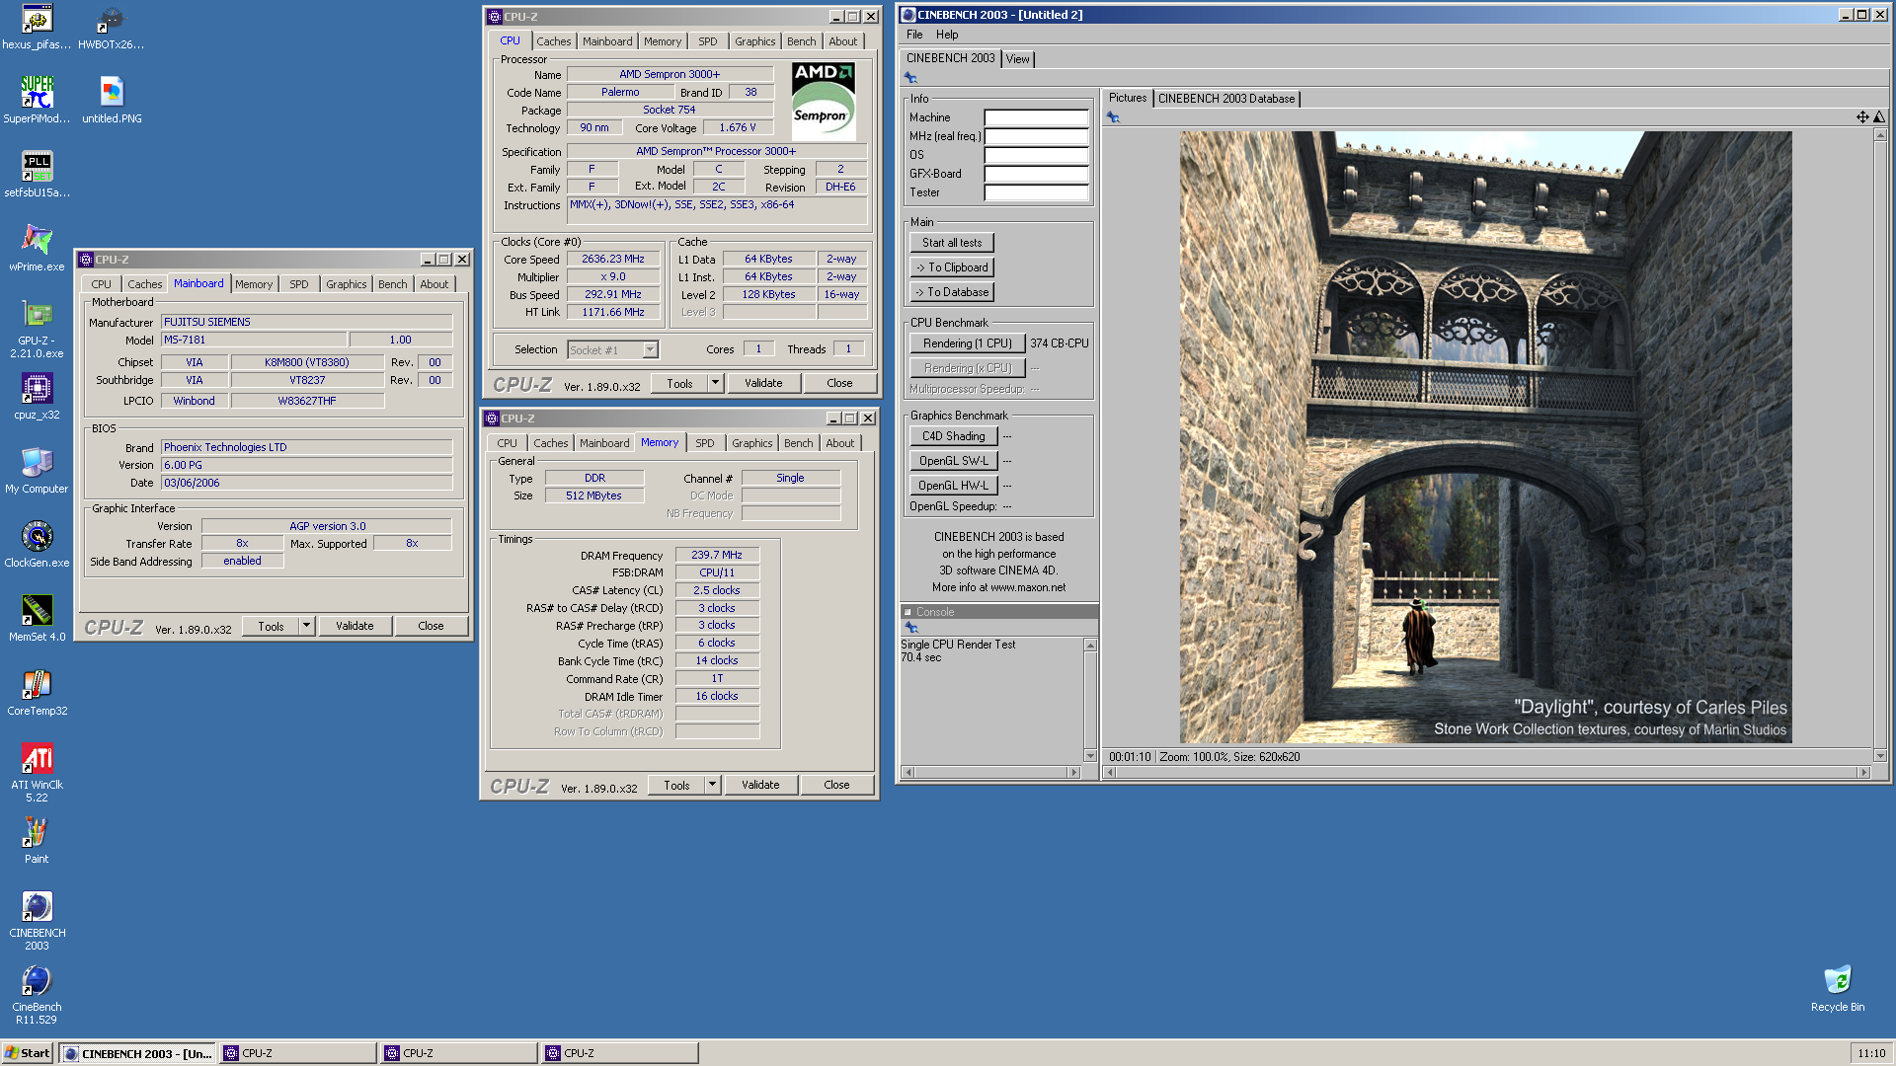Click the To Clipboard button
Viewport: 1896px width, 1066px height.
(952, 267)
